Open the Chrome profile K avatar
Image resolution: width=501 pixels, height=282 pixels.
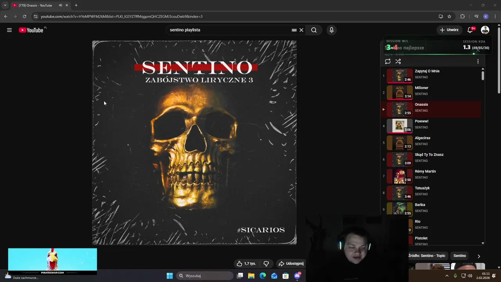click(x=486, y=16)
